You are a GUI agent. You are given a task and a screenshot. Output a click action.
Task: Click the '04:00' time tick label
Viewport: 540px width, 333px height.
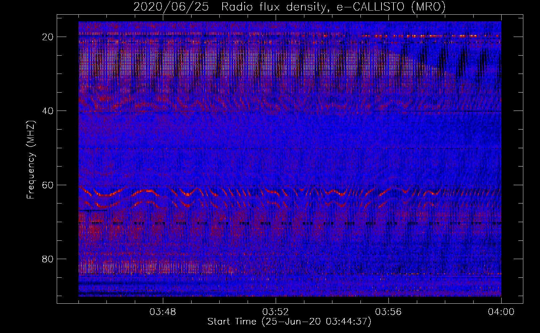click(x=501, y=312)
